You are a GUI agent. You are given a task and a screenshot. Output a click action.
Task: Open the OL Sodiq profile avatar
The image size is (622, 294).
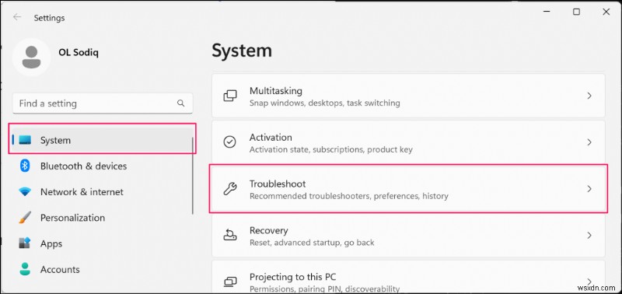(x=31, y=57)
